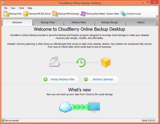Click the Backup Files toolbar label

tap(16, 14)
